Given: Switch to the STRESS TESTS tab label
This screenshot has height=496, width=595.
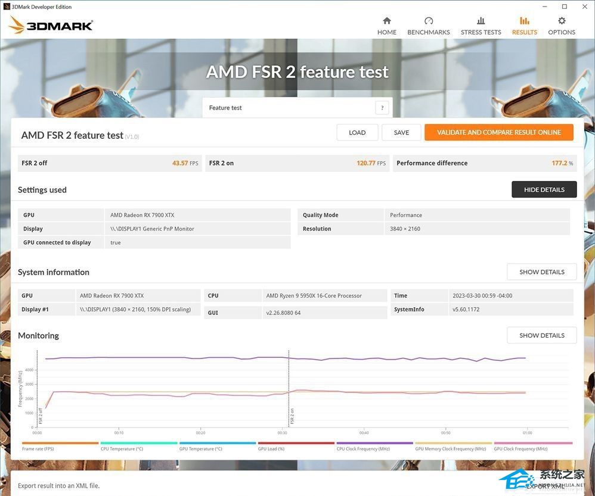Looking at the screenshot, I should (481, 32).
